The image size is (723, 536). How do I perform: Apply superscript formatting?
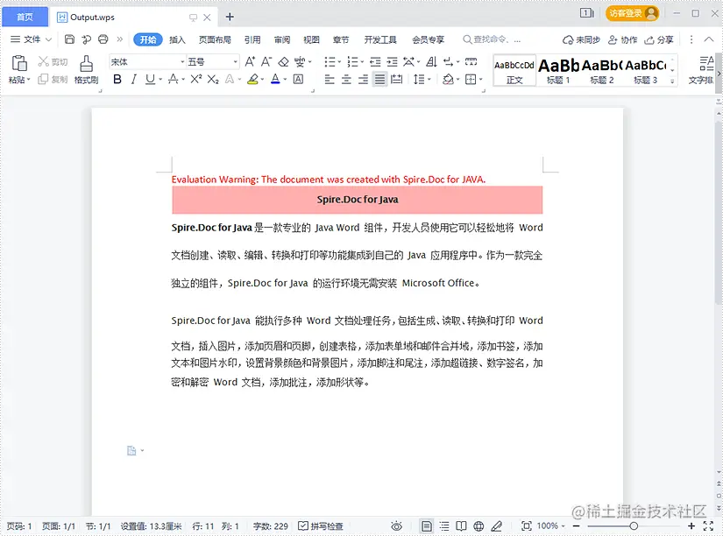196,79
